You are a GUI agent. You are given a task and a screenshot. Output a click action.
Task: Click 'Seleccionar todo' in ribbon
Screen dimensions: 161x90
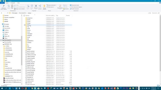[74, 5]
